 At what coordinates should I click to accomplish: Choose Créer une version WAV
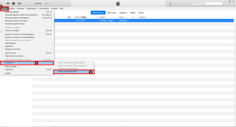[x=74, y=72]
